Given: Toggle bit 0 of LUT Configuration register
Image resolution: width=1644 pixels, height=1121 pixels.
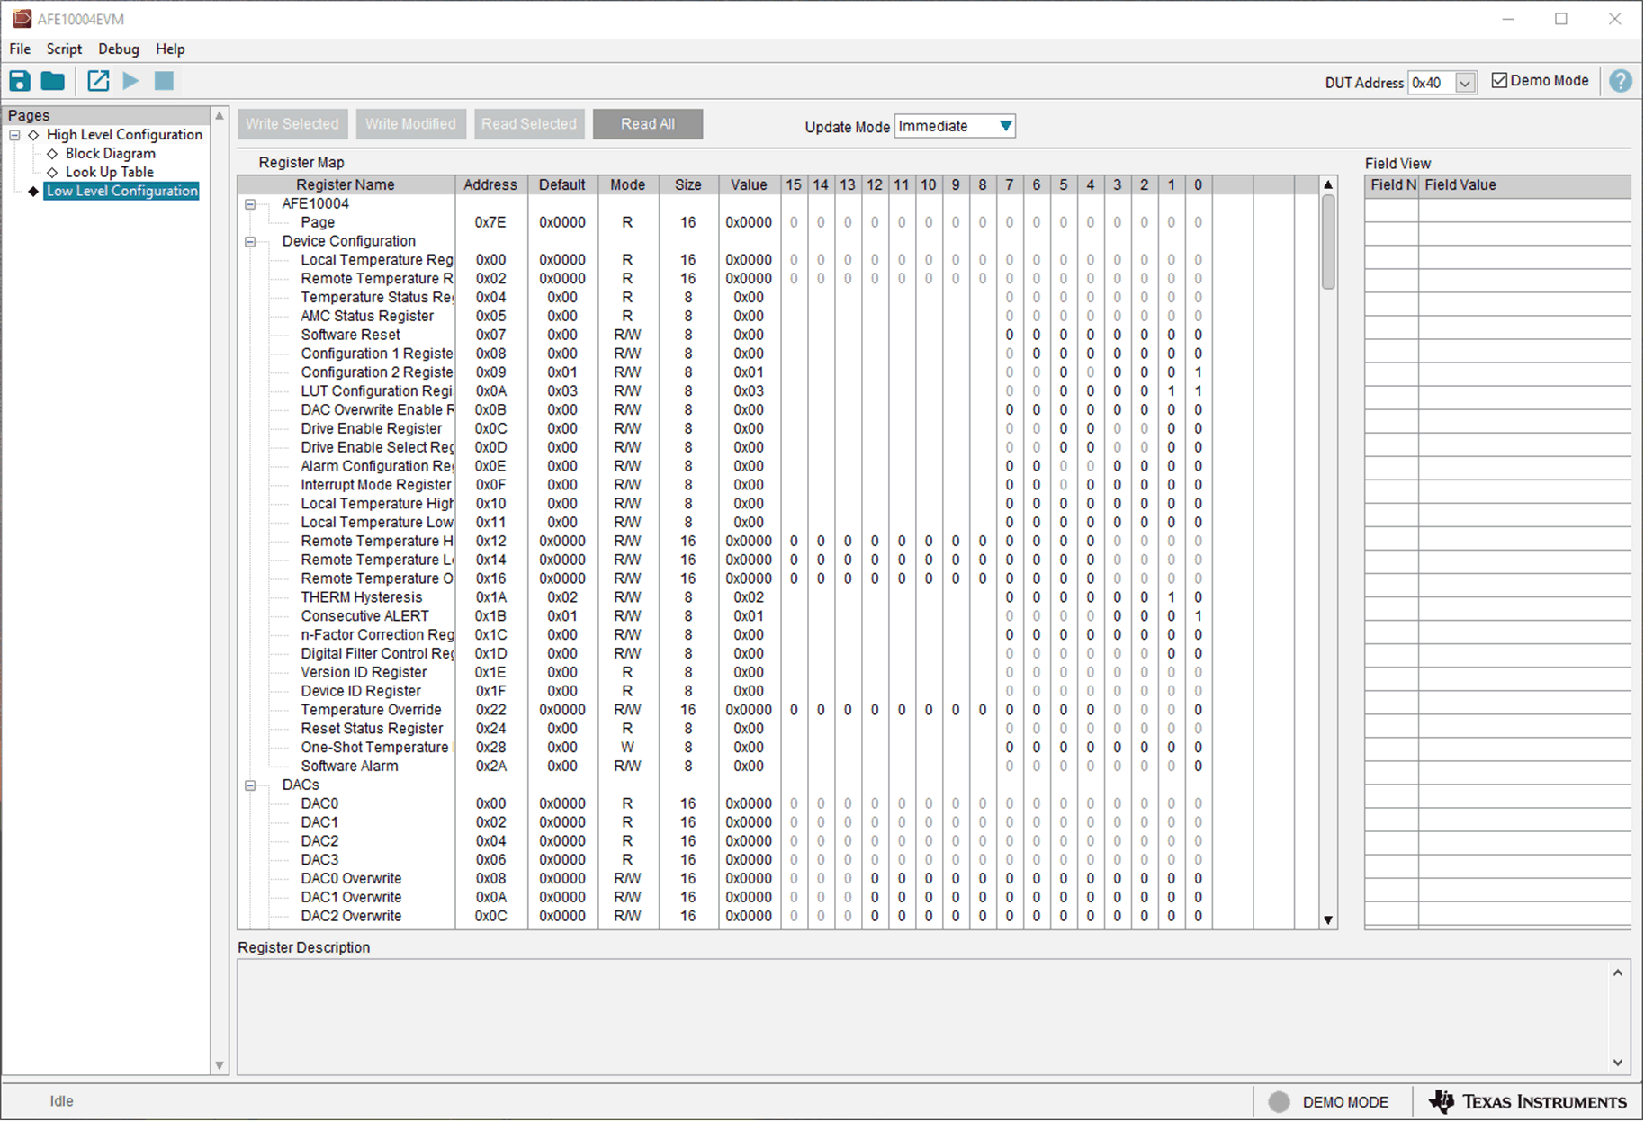Looking at the screenshot, I should click(1198, 390).
